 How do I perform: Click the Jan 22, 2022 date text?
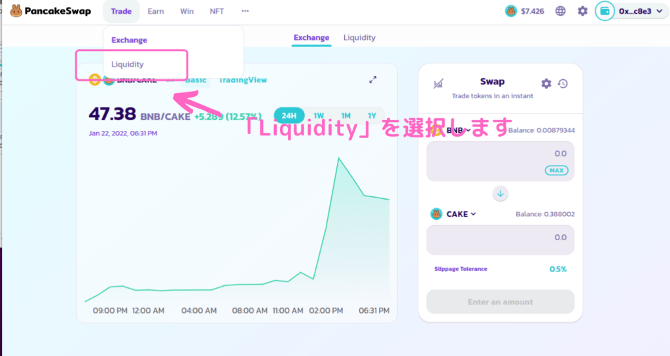click(x=122, y=133)
